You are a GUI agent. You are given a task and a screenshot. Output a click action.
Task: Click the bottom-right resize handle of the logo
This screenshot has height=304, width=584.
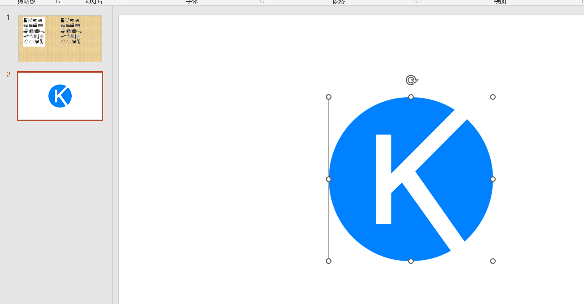tap(493, 261)
